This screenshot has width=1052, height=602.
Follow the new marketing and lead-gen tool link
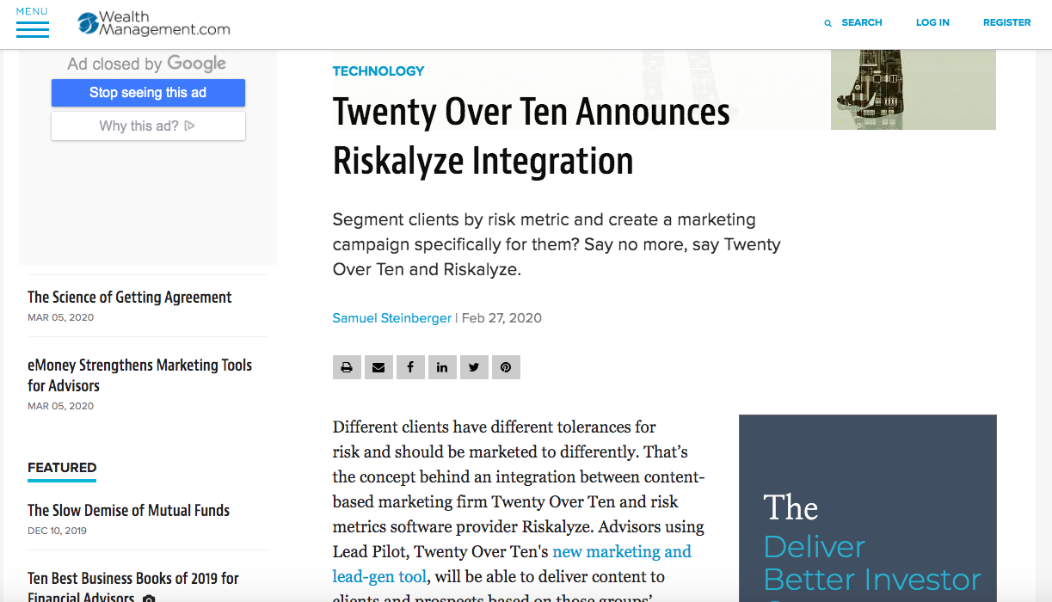(x=621, y=552)
